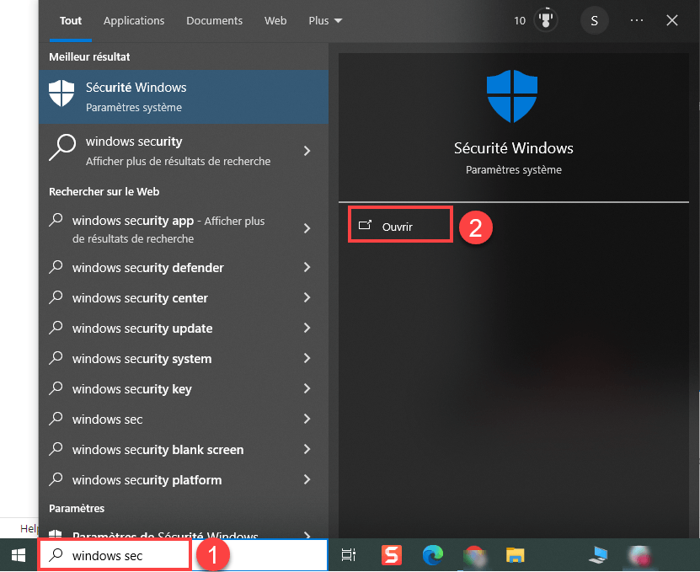The height and width of the screenshot is (572, 700).
Task: Open the Plus dropdown filter
Action: tap(325, 21)
